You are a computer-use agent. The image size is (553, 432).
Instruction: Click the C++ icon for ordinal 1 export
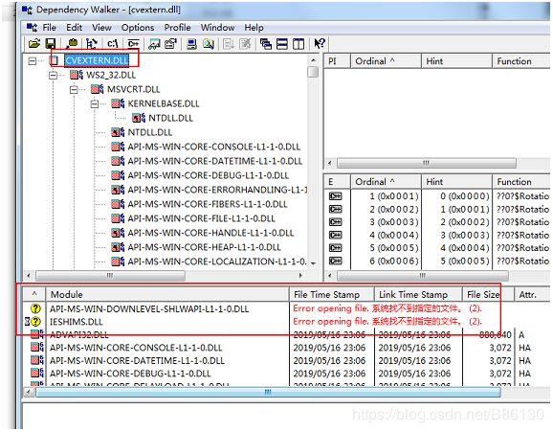point(336,196)
